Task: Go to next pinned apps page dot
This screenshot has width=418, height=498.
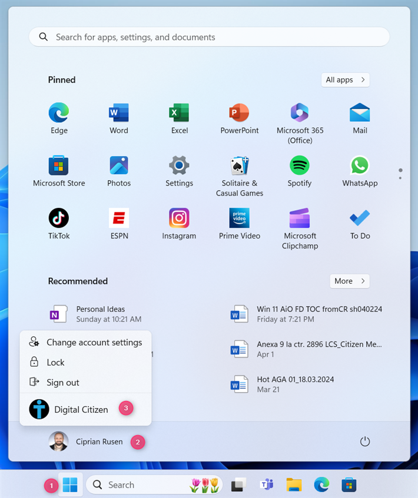Action: [400, 178]
